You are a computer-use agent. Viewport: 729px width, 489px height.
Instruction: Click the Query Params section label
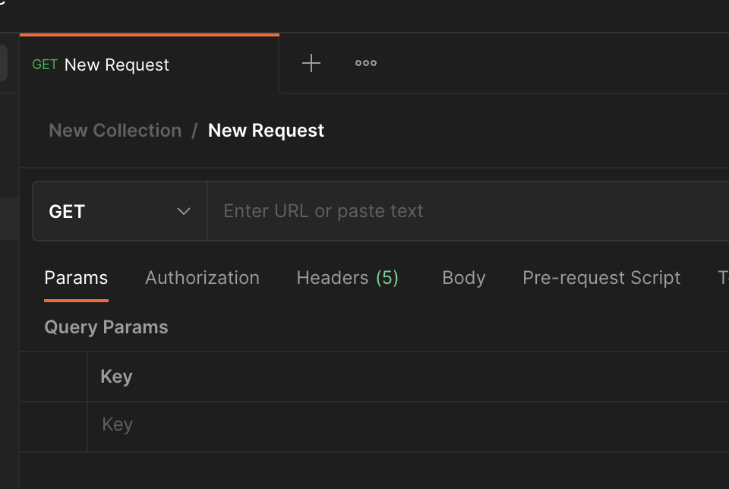tap(106, 327)
